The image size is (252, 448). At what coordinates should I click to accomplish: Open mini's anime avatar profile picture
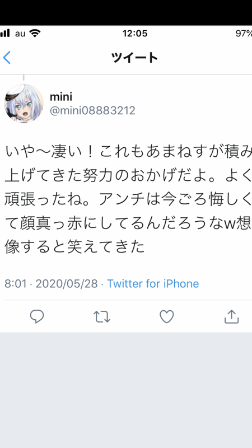24,104
